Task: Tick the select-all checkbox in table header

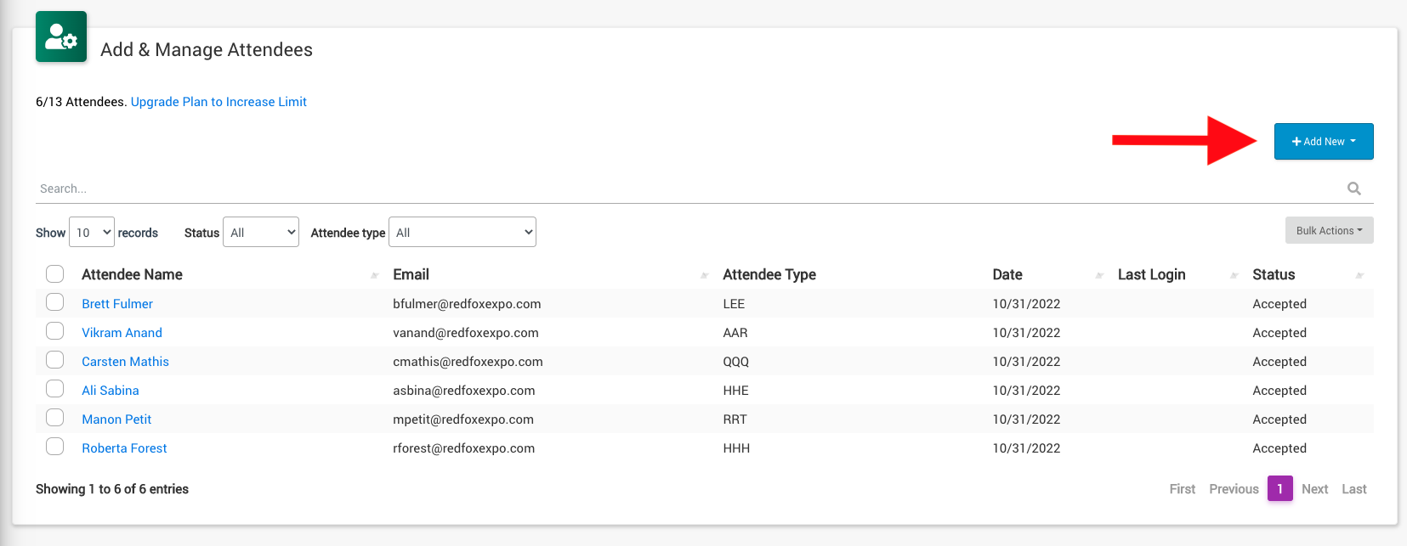Action: point(55,273)
